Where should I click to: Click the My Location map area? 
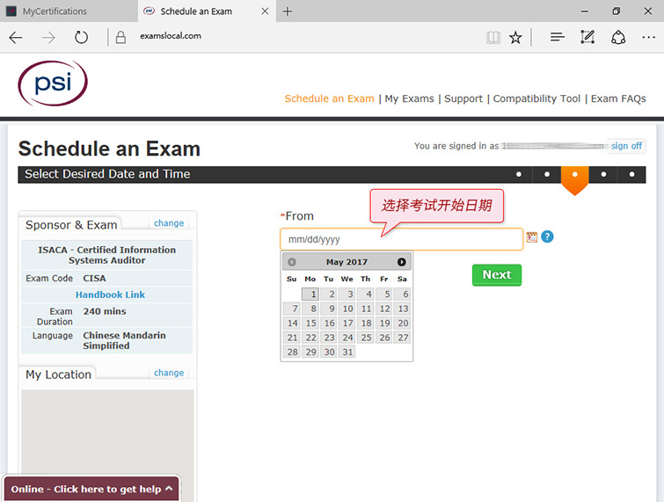point(107,432)
